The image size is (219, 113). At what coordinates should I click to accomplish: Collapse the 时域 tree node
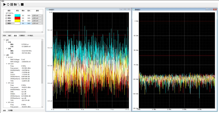coord(6,42)
